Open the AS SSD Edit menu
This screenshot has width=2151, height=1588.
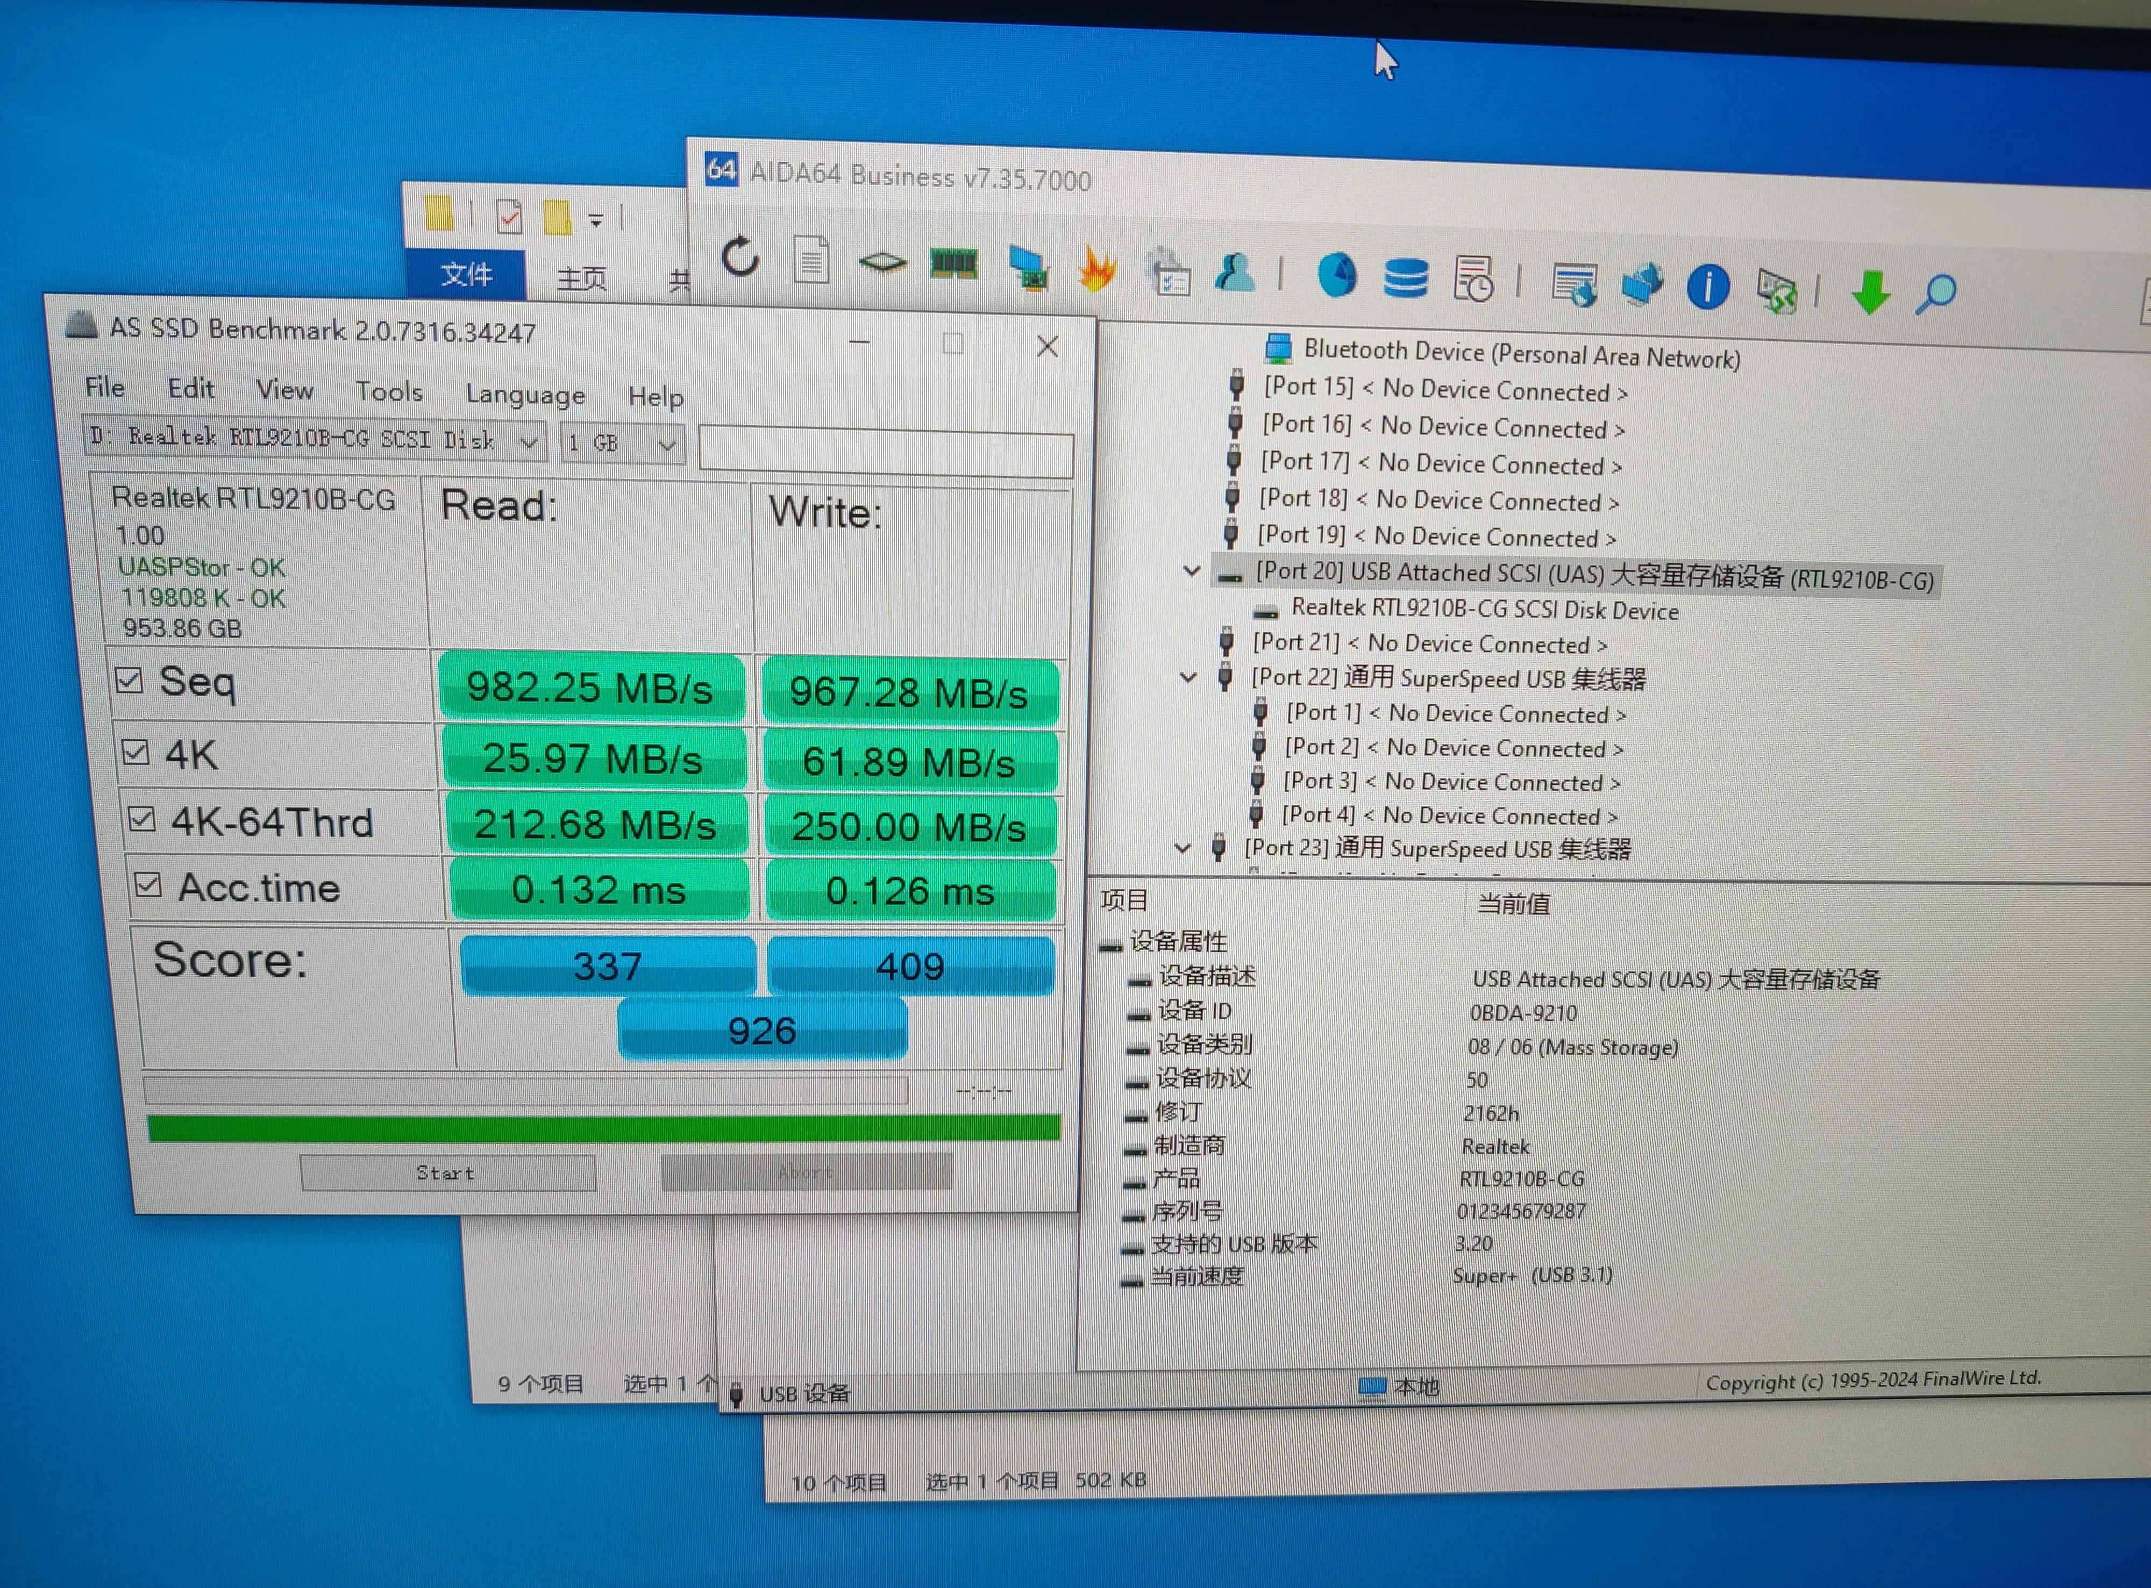pos(190,388)
